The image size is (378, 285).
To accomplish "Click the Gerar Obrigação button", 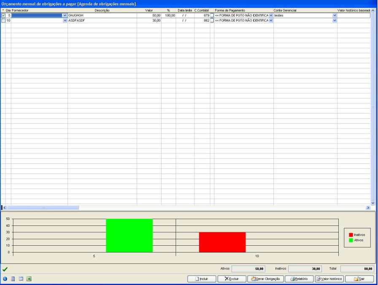I will [x=266, y=279].
